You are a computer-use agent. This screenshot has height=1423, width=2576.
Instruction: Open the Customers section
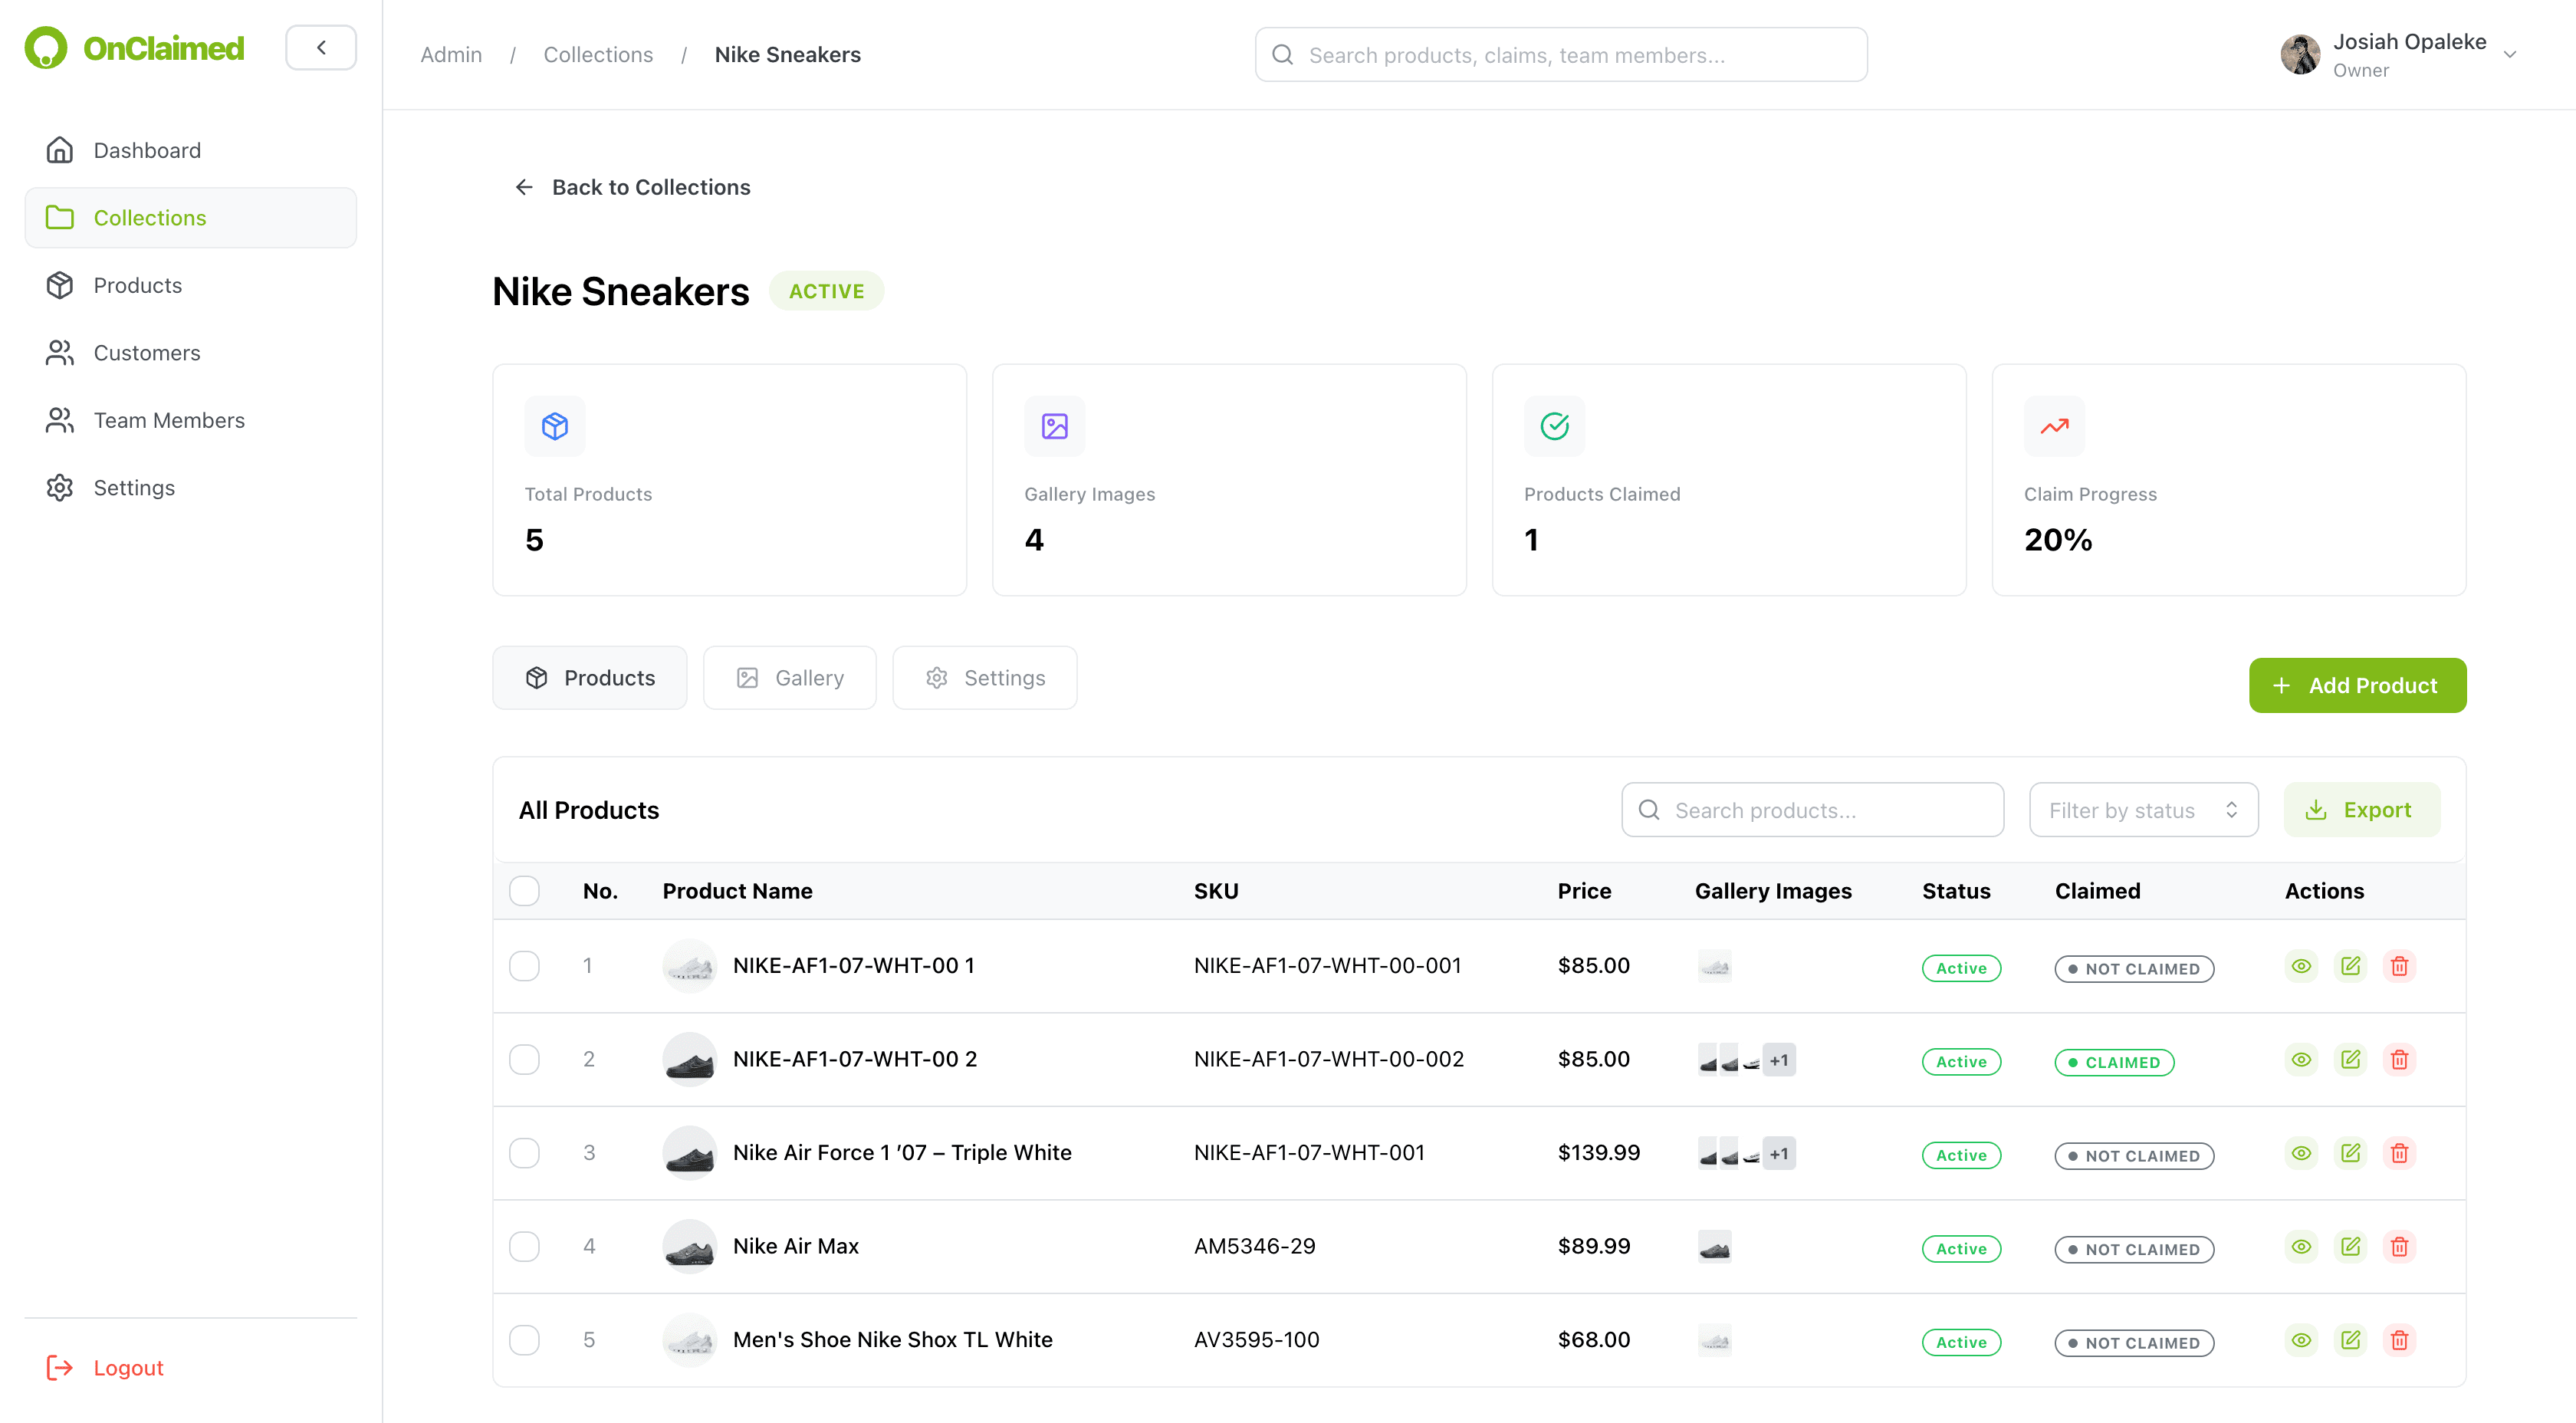point(146,352)
